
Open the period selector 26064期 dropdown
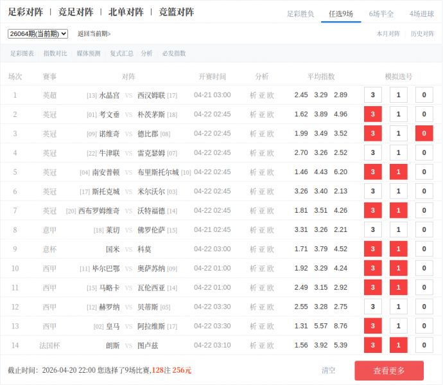38,33
